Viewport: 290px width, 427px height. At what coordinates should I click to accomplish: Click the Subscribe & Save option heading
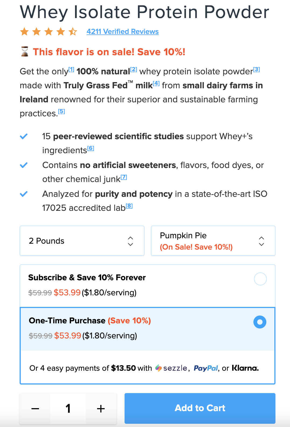(x=87, y=278)
